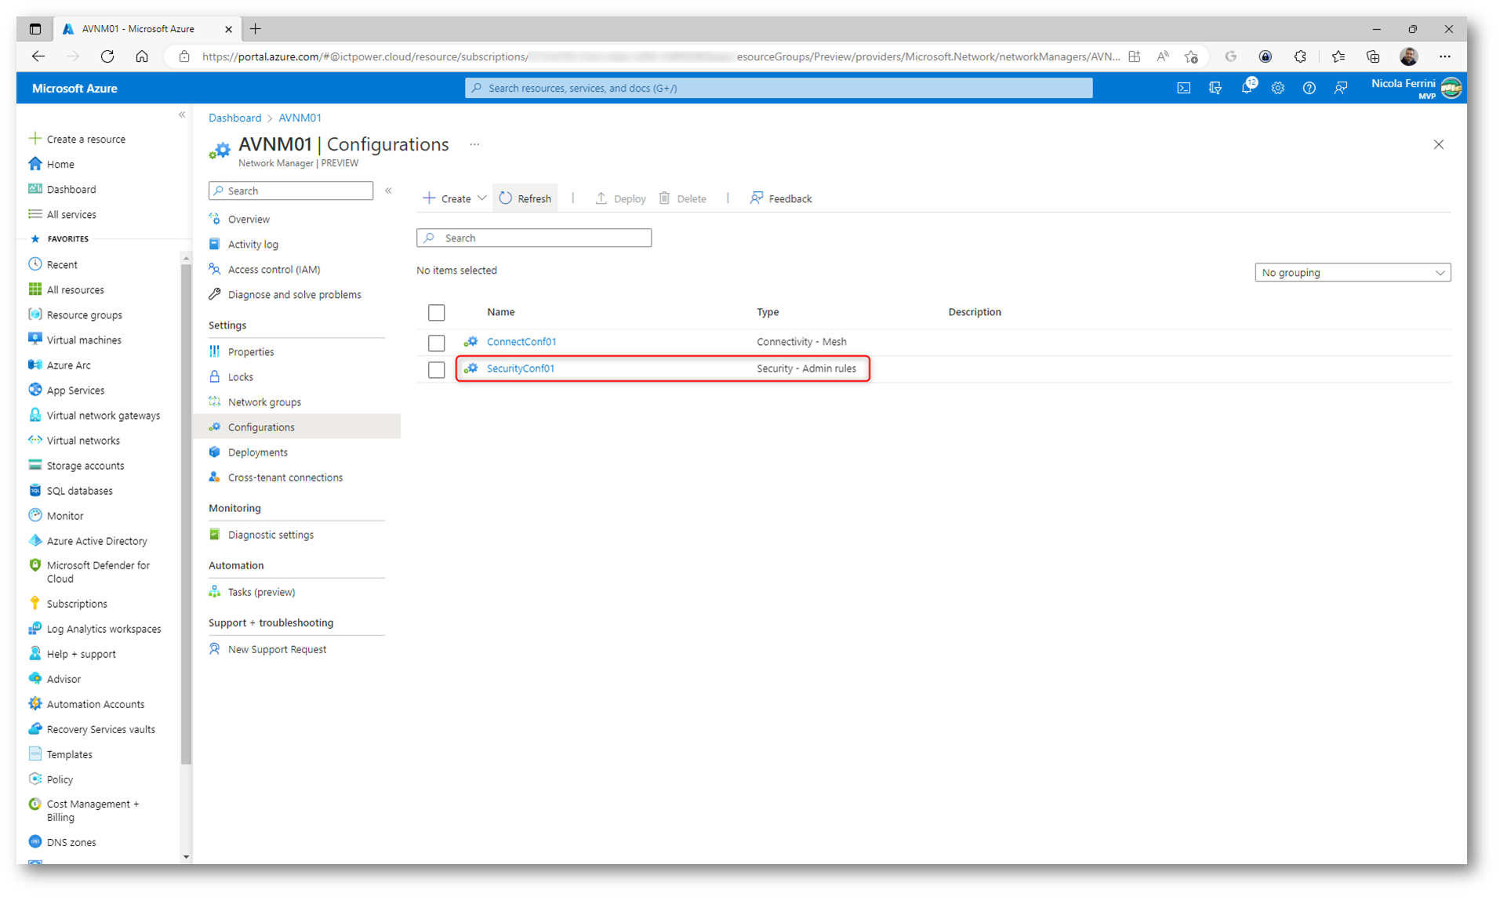Open portal settings gear icon
The image size is (1500, 897).
click(1277, 89)
